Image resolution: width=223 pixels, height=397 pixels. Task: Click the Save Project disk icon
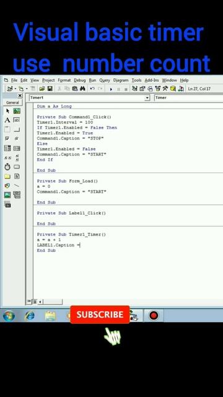pos(50,89)
